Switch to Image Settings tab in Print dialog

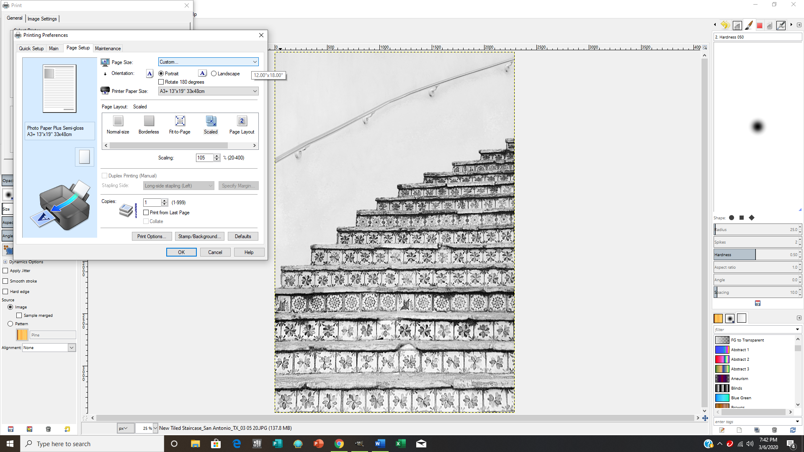point(42,19)
